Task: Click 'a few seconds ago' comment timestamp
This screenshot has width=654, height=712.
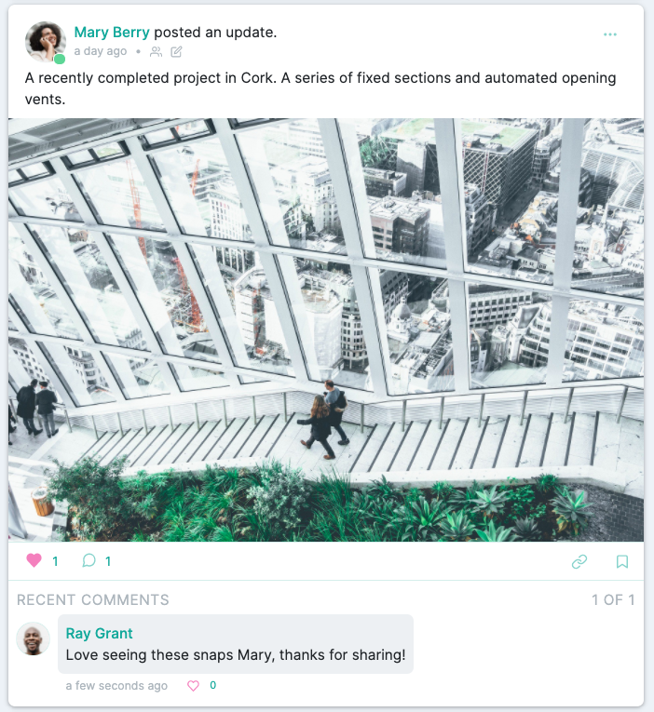Action: [116, 686]
